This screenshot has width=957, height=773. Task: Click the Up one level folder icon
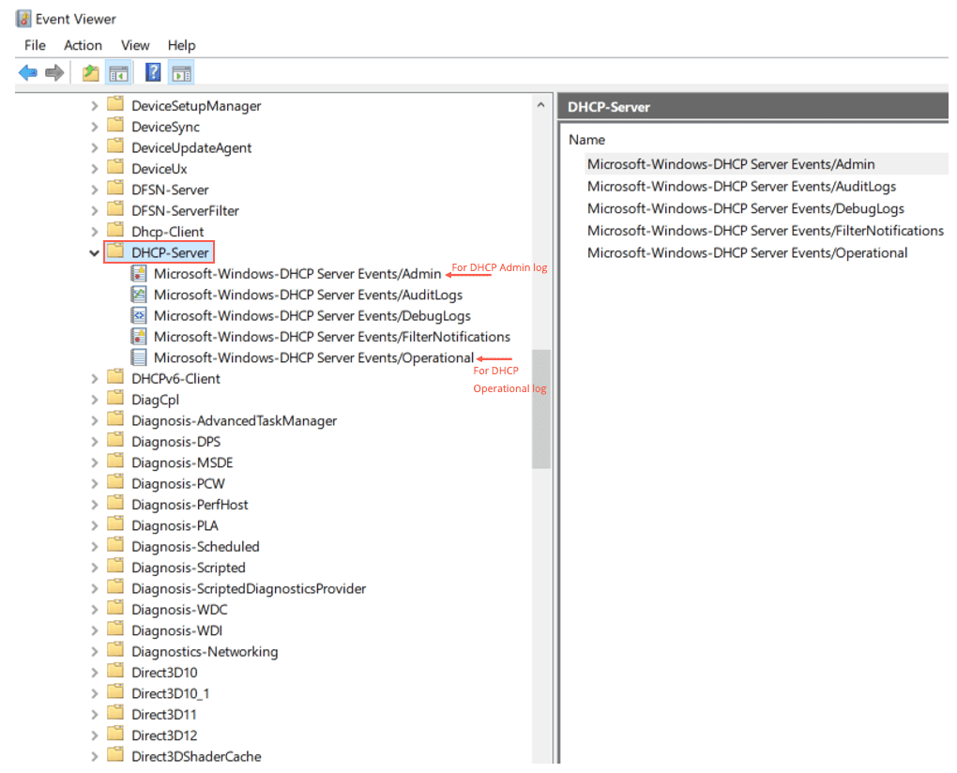(90, 73)
